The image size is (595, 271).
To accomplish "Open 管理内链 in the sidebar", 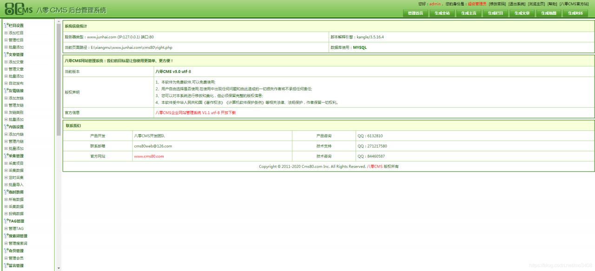I will point(16,142).
